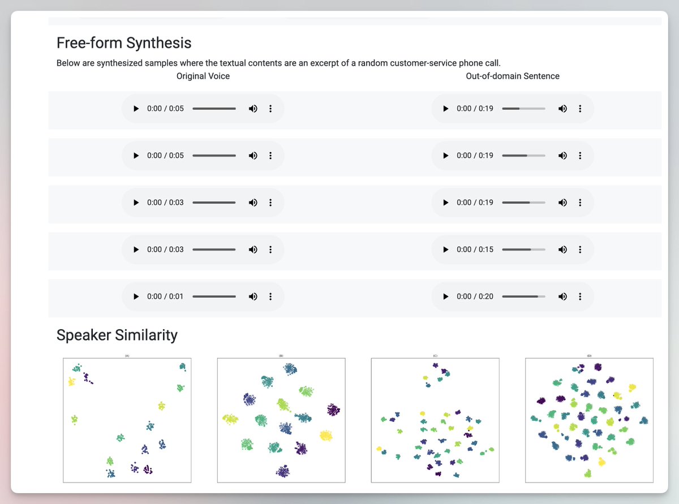Screen dimensions: 679x504
Task: Play the 0:01 Original Voice sample
Action: (136, 296)
